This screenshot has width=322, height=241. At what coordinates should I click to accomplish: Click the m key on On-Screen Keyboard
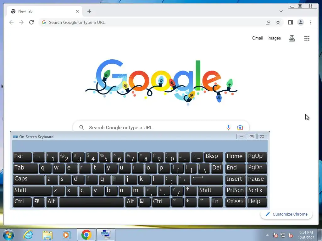[138, 191]
